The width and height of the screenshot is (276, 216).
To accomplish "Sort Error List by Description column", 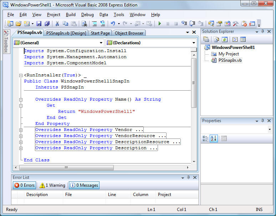I will click(43, 195).
